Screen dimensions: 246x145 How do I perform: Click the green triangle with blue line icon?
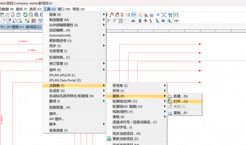(169, 21)
